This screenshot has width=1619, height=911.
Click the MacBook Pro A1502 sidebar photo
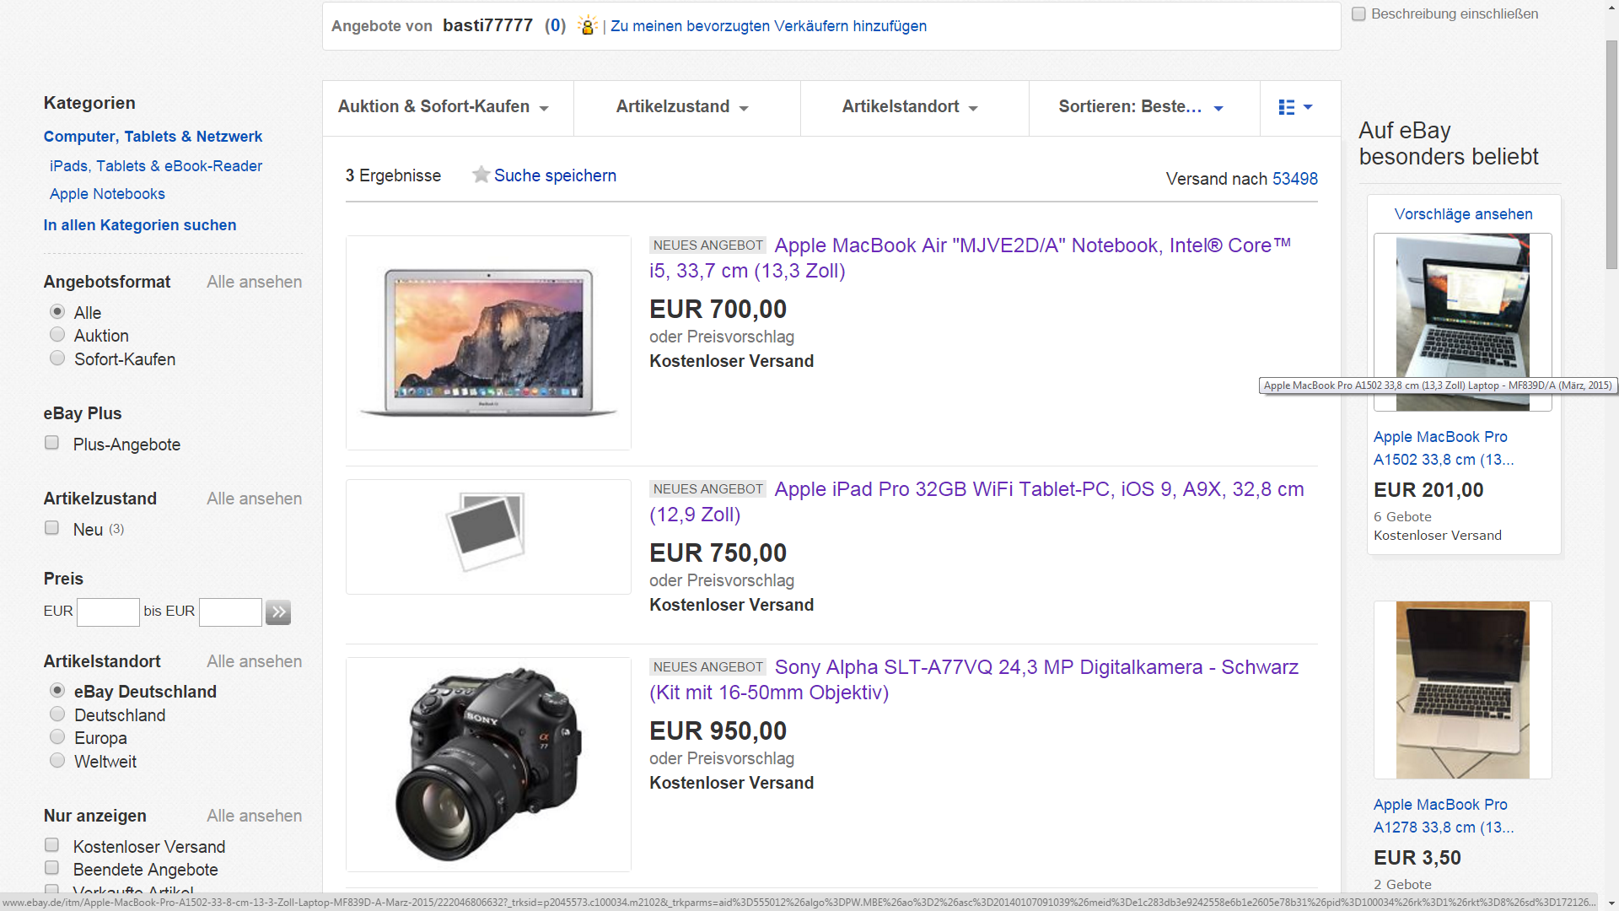click(x=1462, y=322)
